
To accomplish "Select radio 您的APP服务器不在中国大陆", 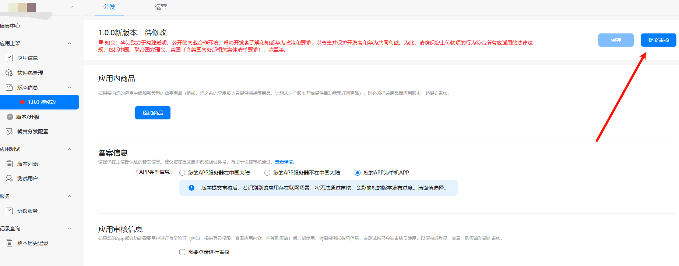I will click(x=267, y=173).
